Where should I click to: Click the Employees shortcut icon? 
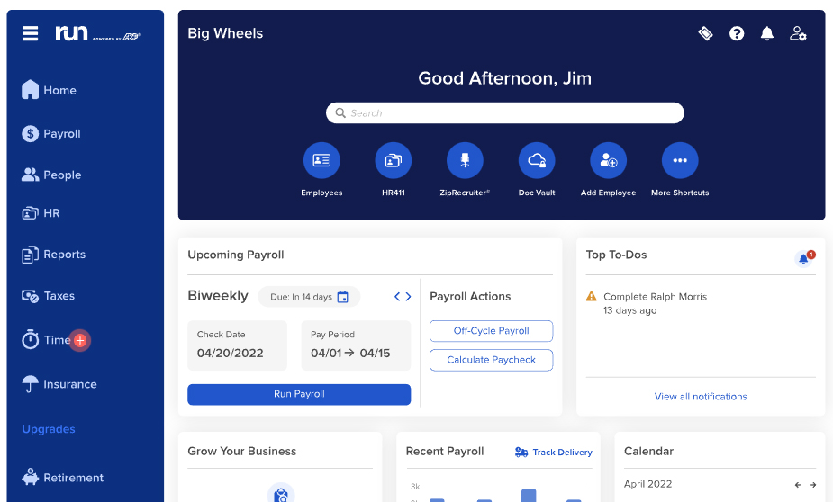pyautogui.click(x=321, y=161)
